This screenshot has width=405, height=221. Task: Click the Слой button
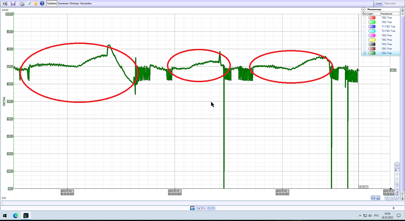378,3
